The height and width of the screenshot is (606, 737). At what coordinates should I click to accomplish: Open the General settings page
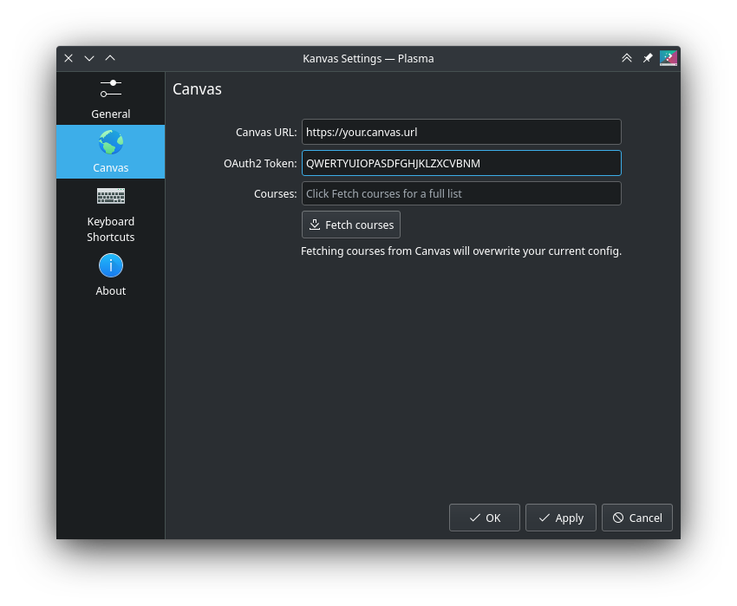110,99
